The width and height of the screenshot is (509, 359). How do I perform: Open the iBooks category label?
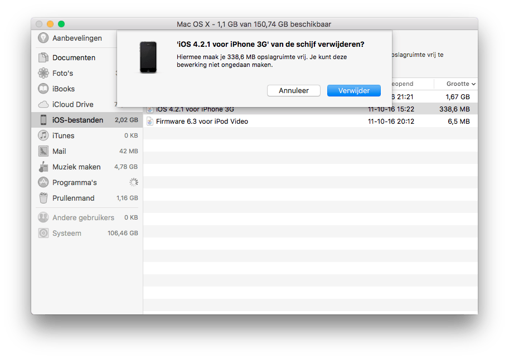pos(64,89)
